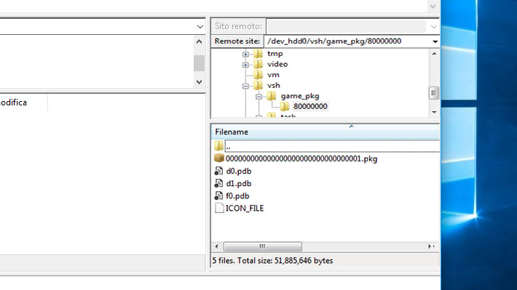Collapse the vsh tree node
The image size is (517, 290).
pyautogui.click(x=245, y=86)
